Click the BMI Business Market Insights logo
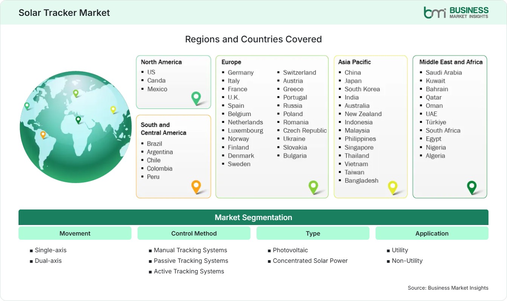This screenshot has width=507, height=301. pyautogui.click(x=456, y=12)
